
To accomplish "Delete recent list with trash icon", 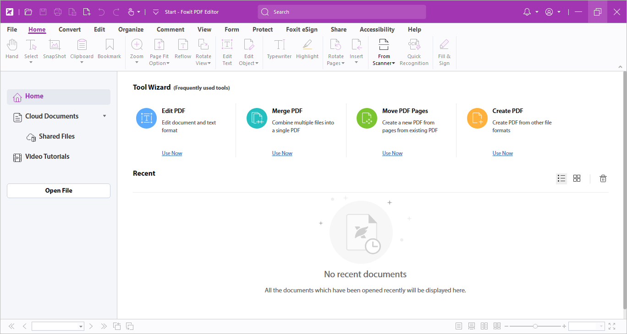I will click(x=603, y=178).
